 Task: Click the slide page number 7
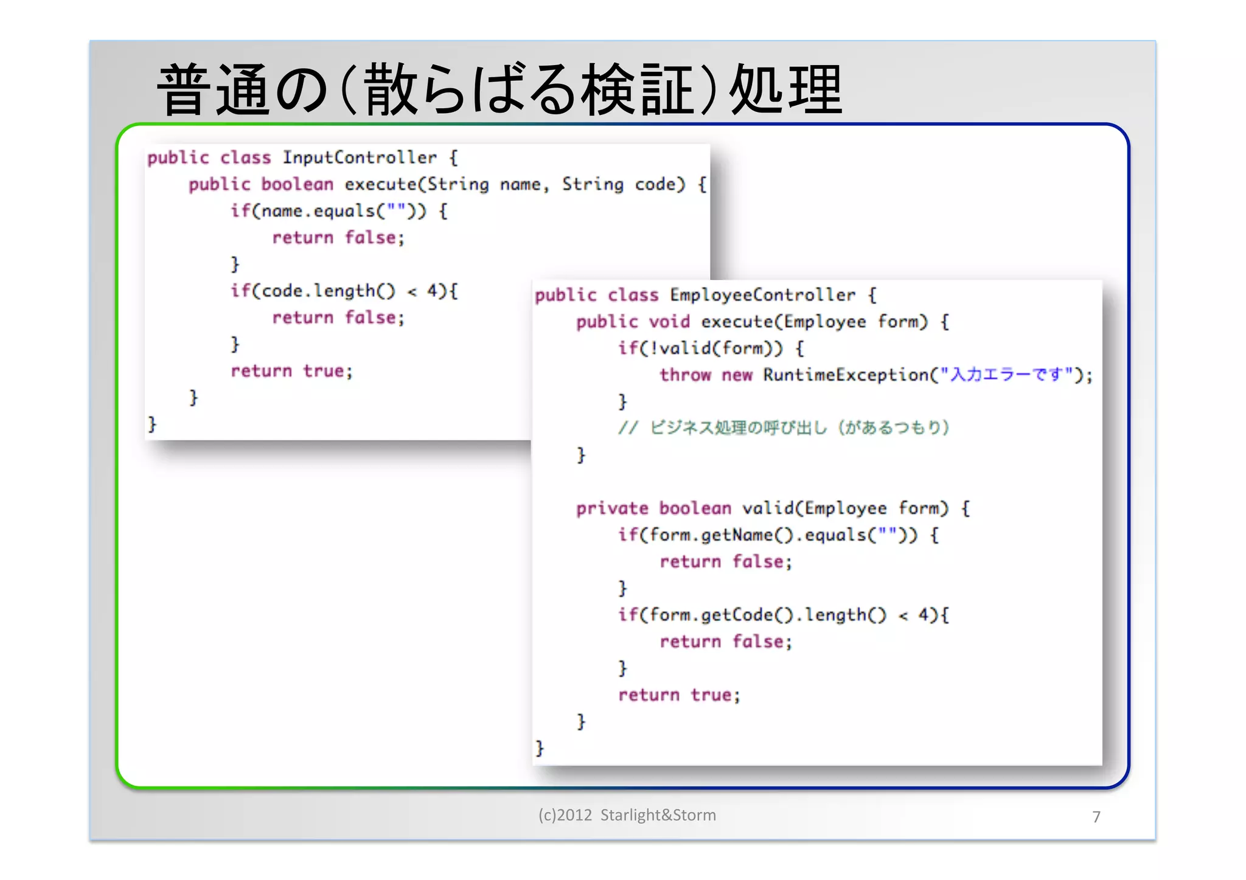coord(1096,817)
